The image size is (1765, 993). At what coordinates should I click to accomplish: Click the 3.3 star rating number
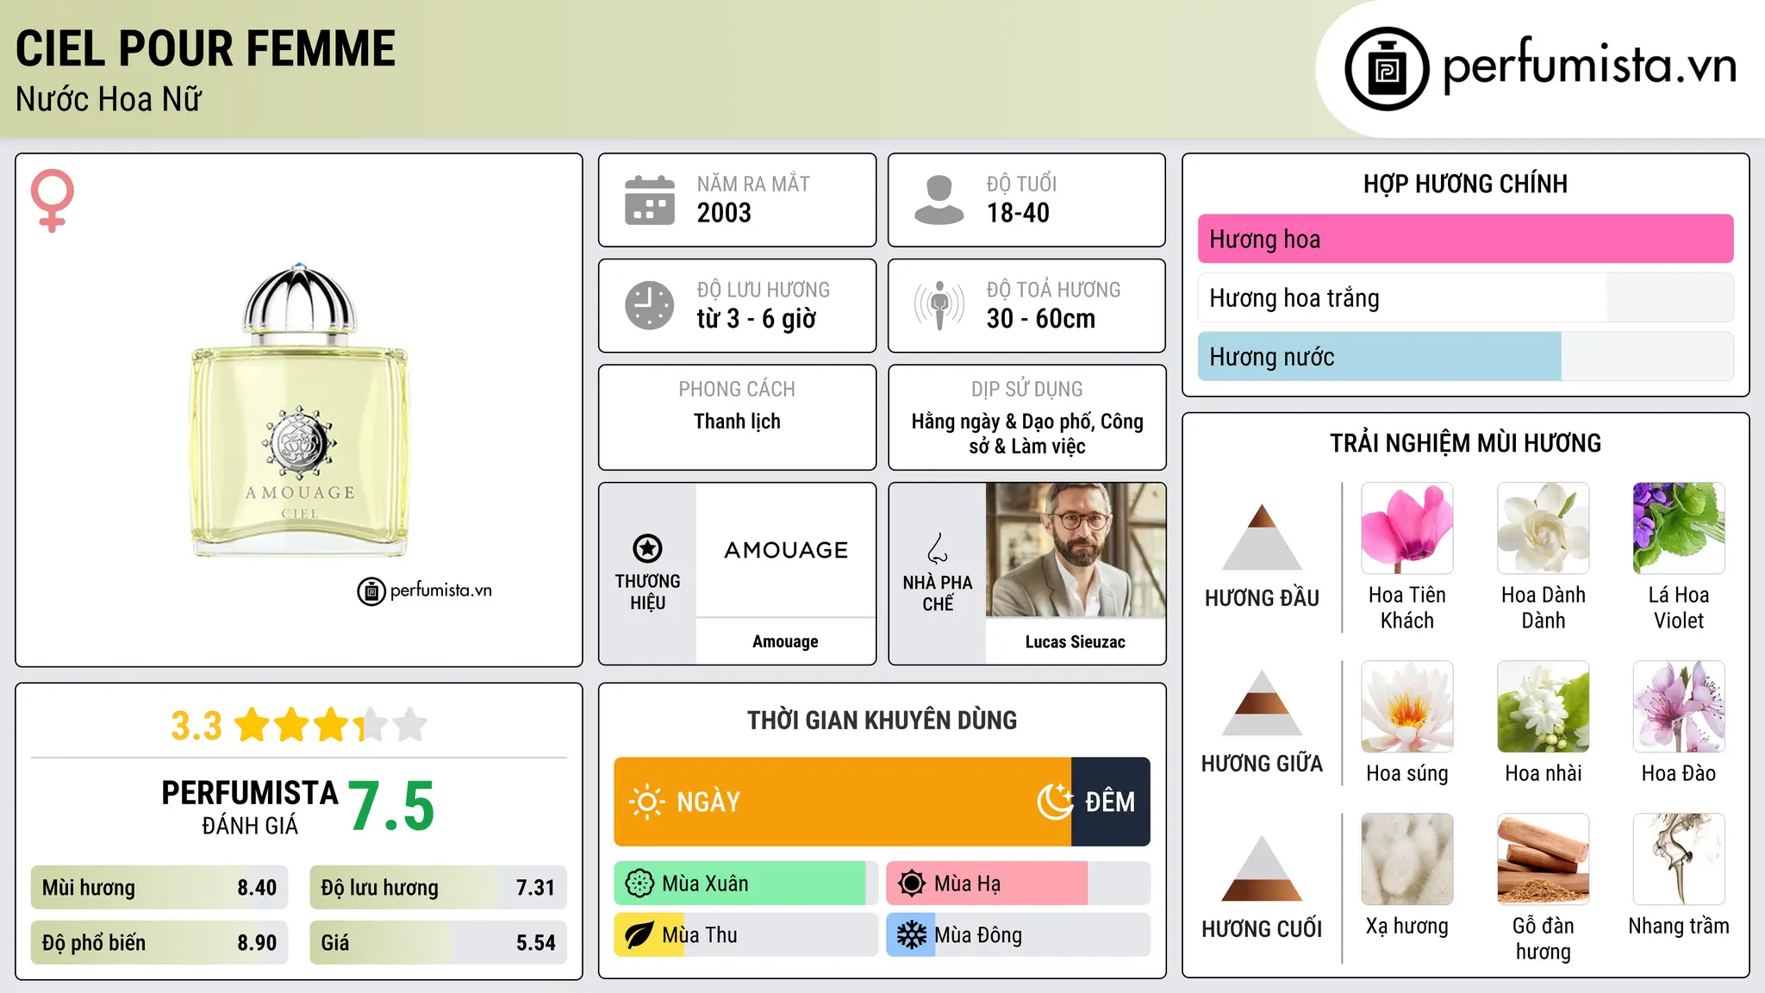point(196,726)
